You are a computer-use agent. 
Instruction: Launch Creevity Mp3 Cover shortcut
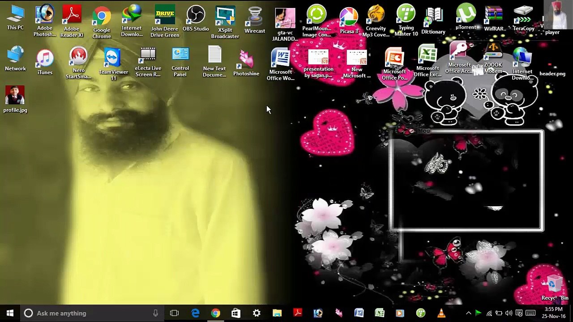[x=376, y=21]
